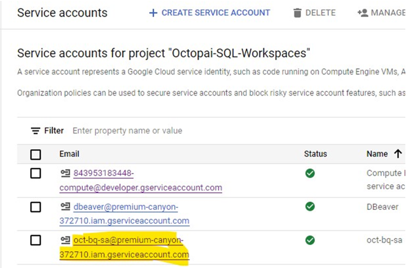This screenshot has width=410, height=268.
Task: Sort by Name using the arrow
Action: point(398,154)
